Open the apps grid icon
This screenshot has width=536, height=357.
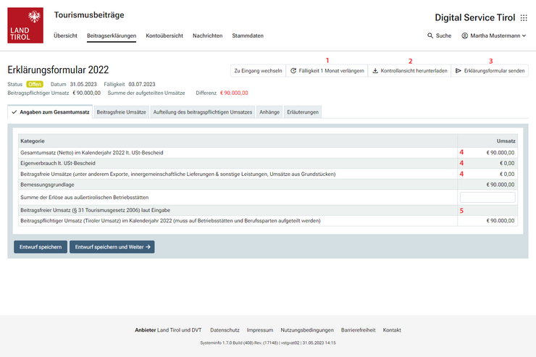coord(524,17)
